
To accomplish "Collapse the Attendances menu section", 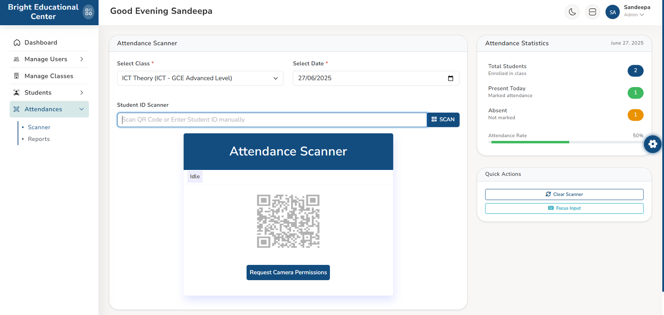I will click(x=82, y=109).
